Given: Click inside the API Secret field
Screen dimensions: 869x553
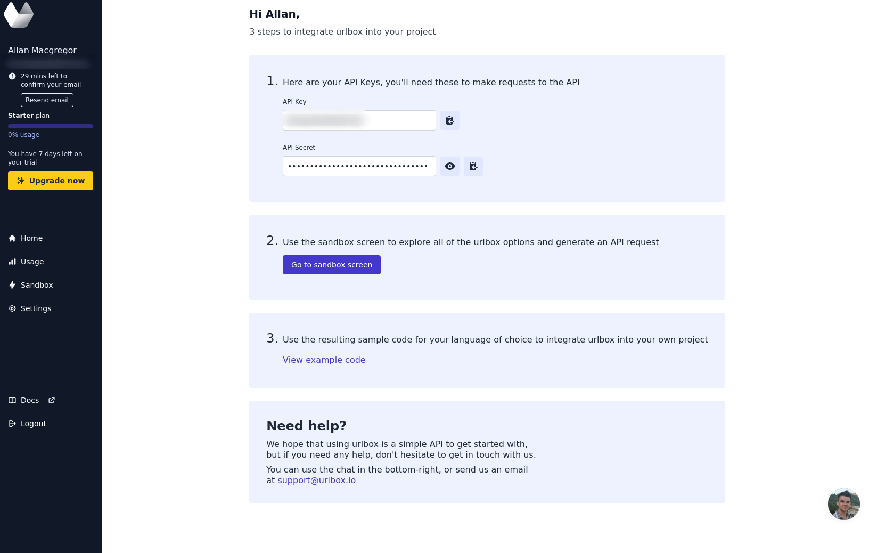Looking at the screenshot, I should click(x=359, y=166).
